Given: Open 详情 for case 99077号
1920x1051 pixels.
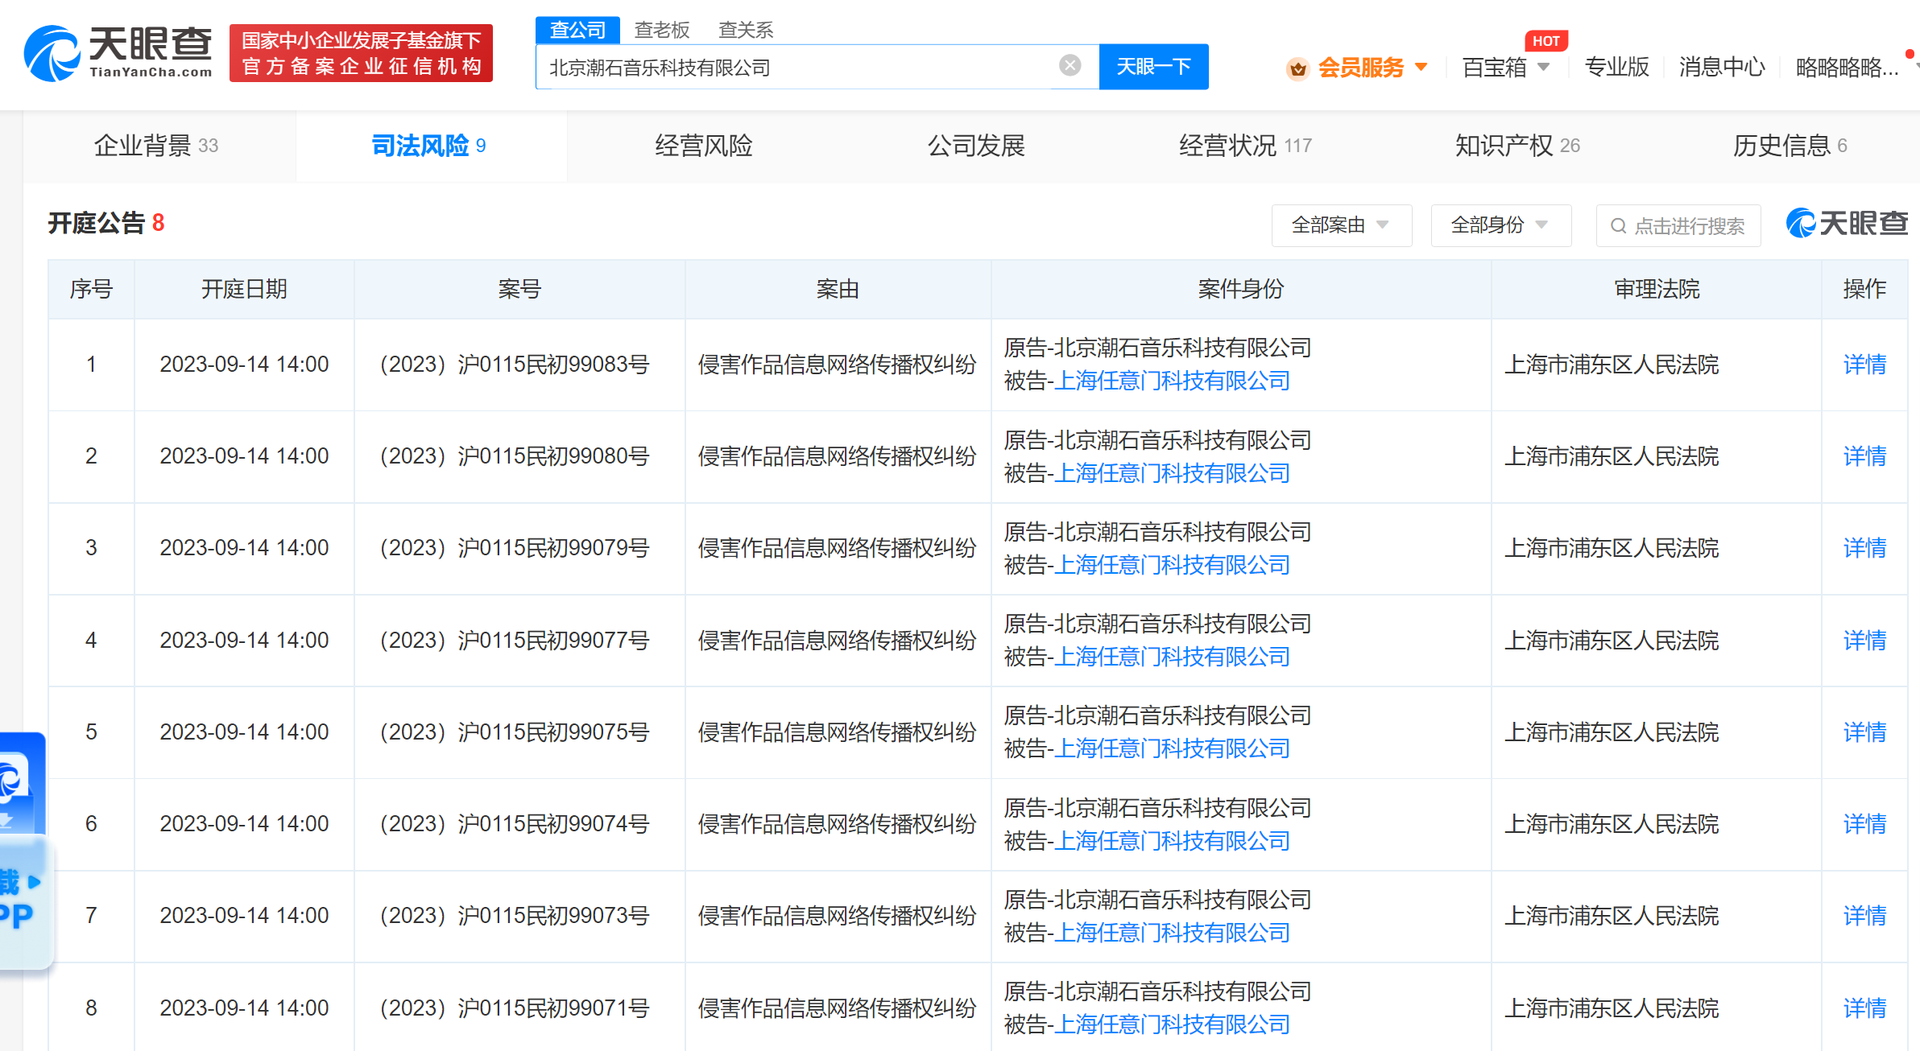Looking at the screenshot, I should pyautogui.click(x=1864, y=641).
